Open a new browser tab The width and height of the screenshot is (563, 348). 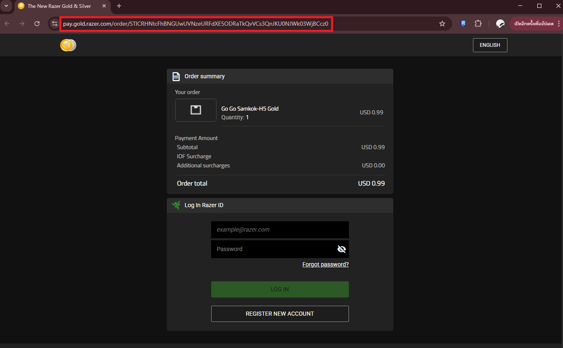click(x=119, y=6)
